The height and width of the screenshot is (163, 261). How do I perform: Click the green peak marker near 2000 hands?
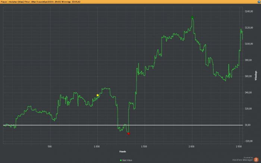pyautogui.click(x=192, y=17)
